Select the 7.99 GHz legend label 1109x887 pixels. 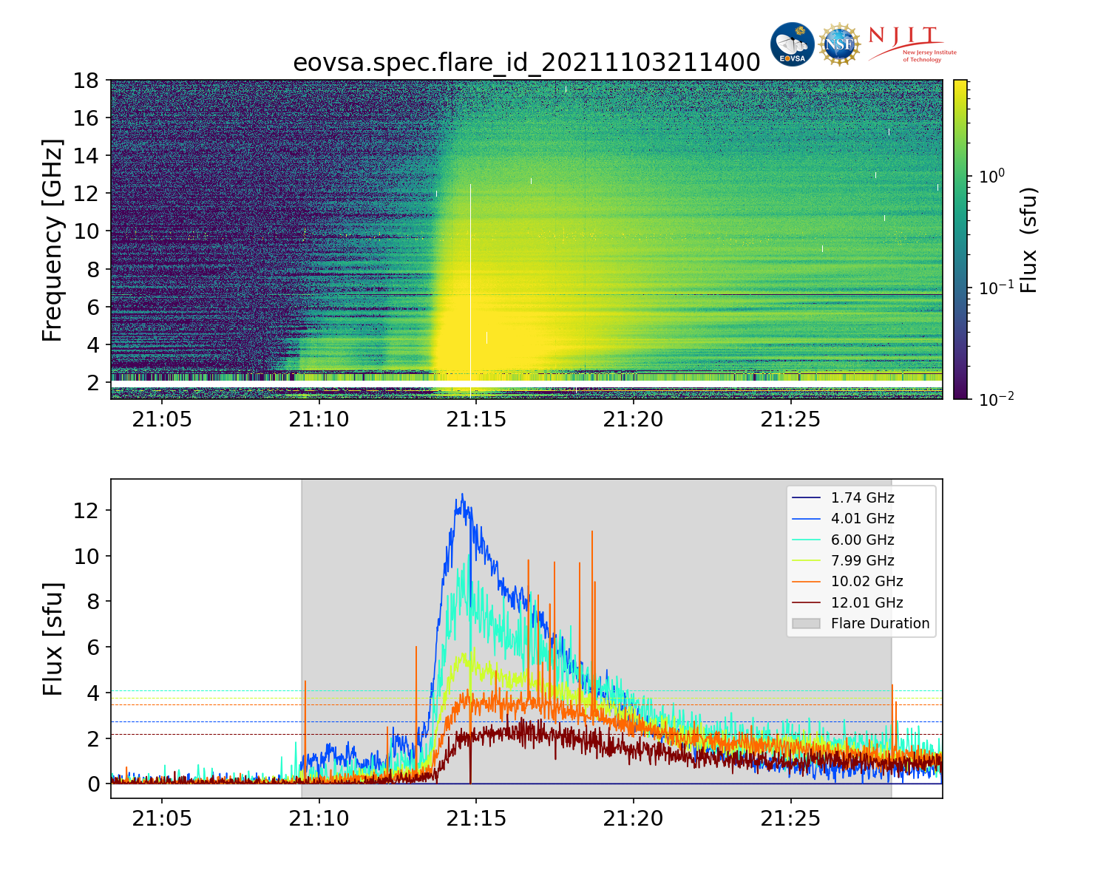(x=862, y=561)
